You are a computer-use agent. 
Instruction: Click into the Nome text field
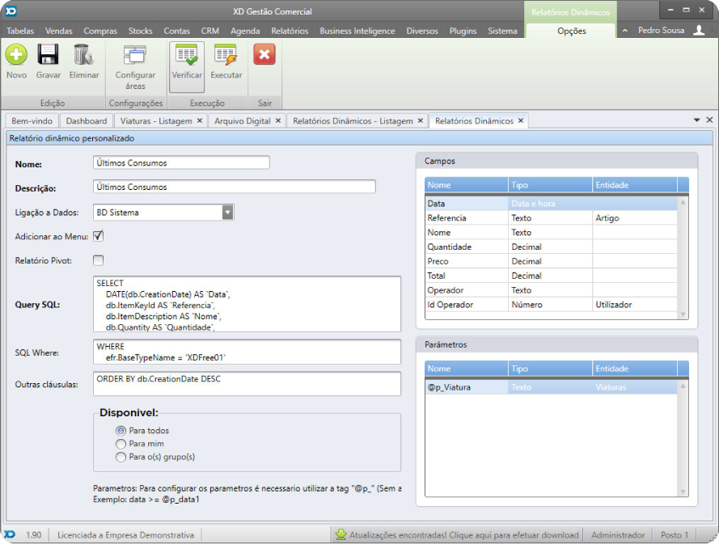(x=181, y=162)
